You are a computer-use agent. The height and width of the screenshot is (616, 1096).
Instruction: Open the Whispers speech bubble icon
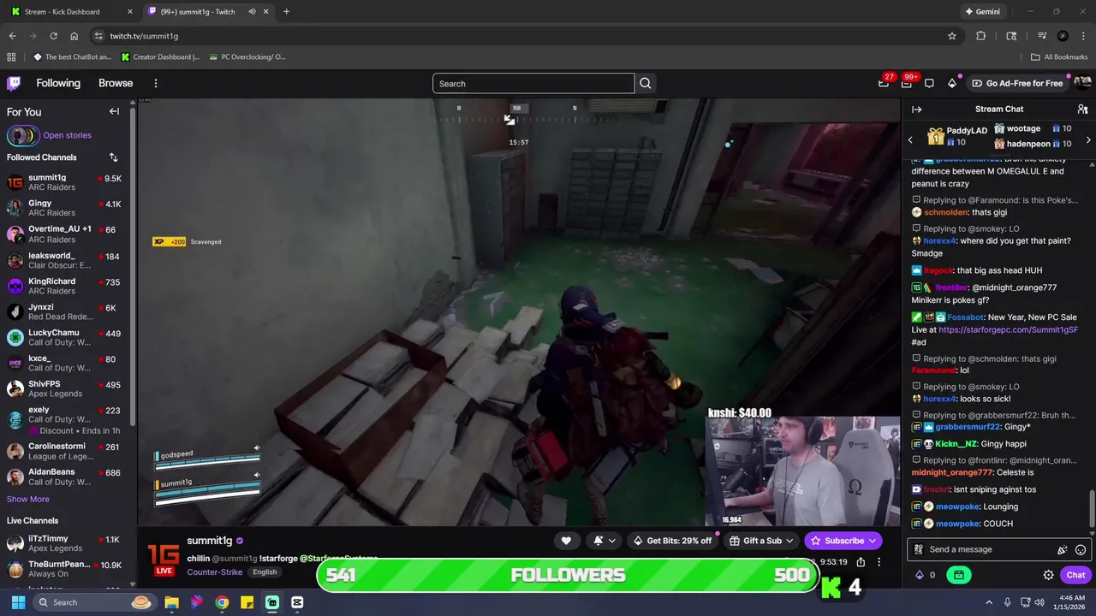coord(929,83)
